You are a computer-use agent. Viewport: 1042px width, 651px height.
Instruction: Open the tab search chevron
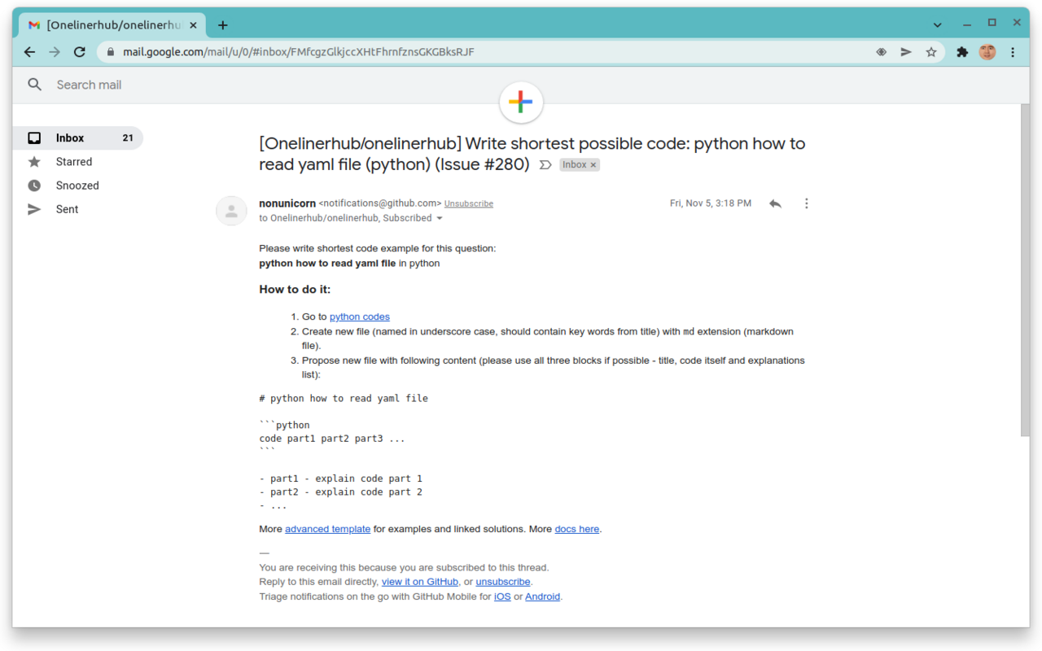point(938,24)
